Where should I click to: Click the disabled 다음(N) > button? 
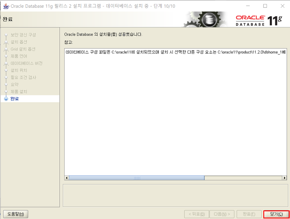[222, 214]
